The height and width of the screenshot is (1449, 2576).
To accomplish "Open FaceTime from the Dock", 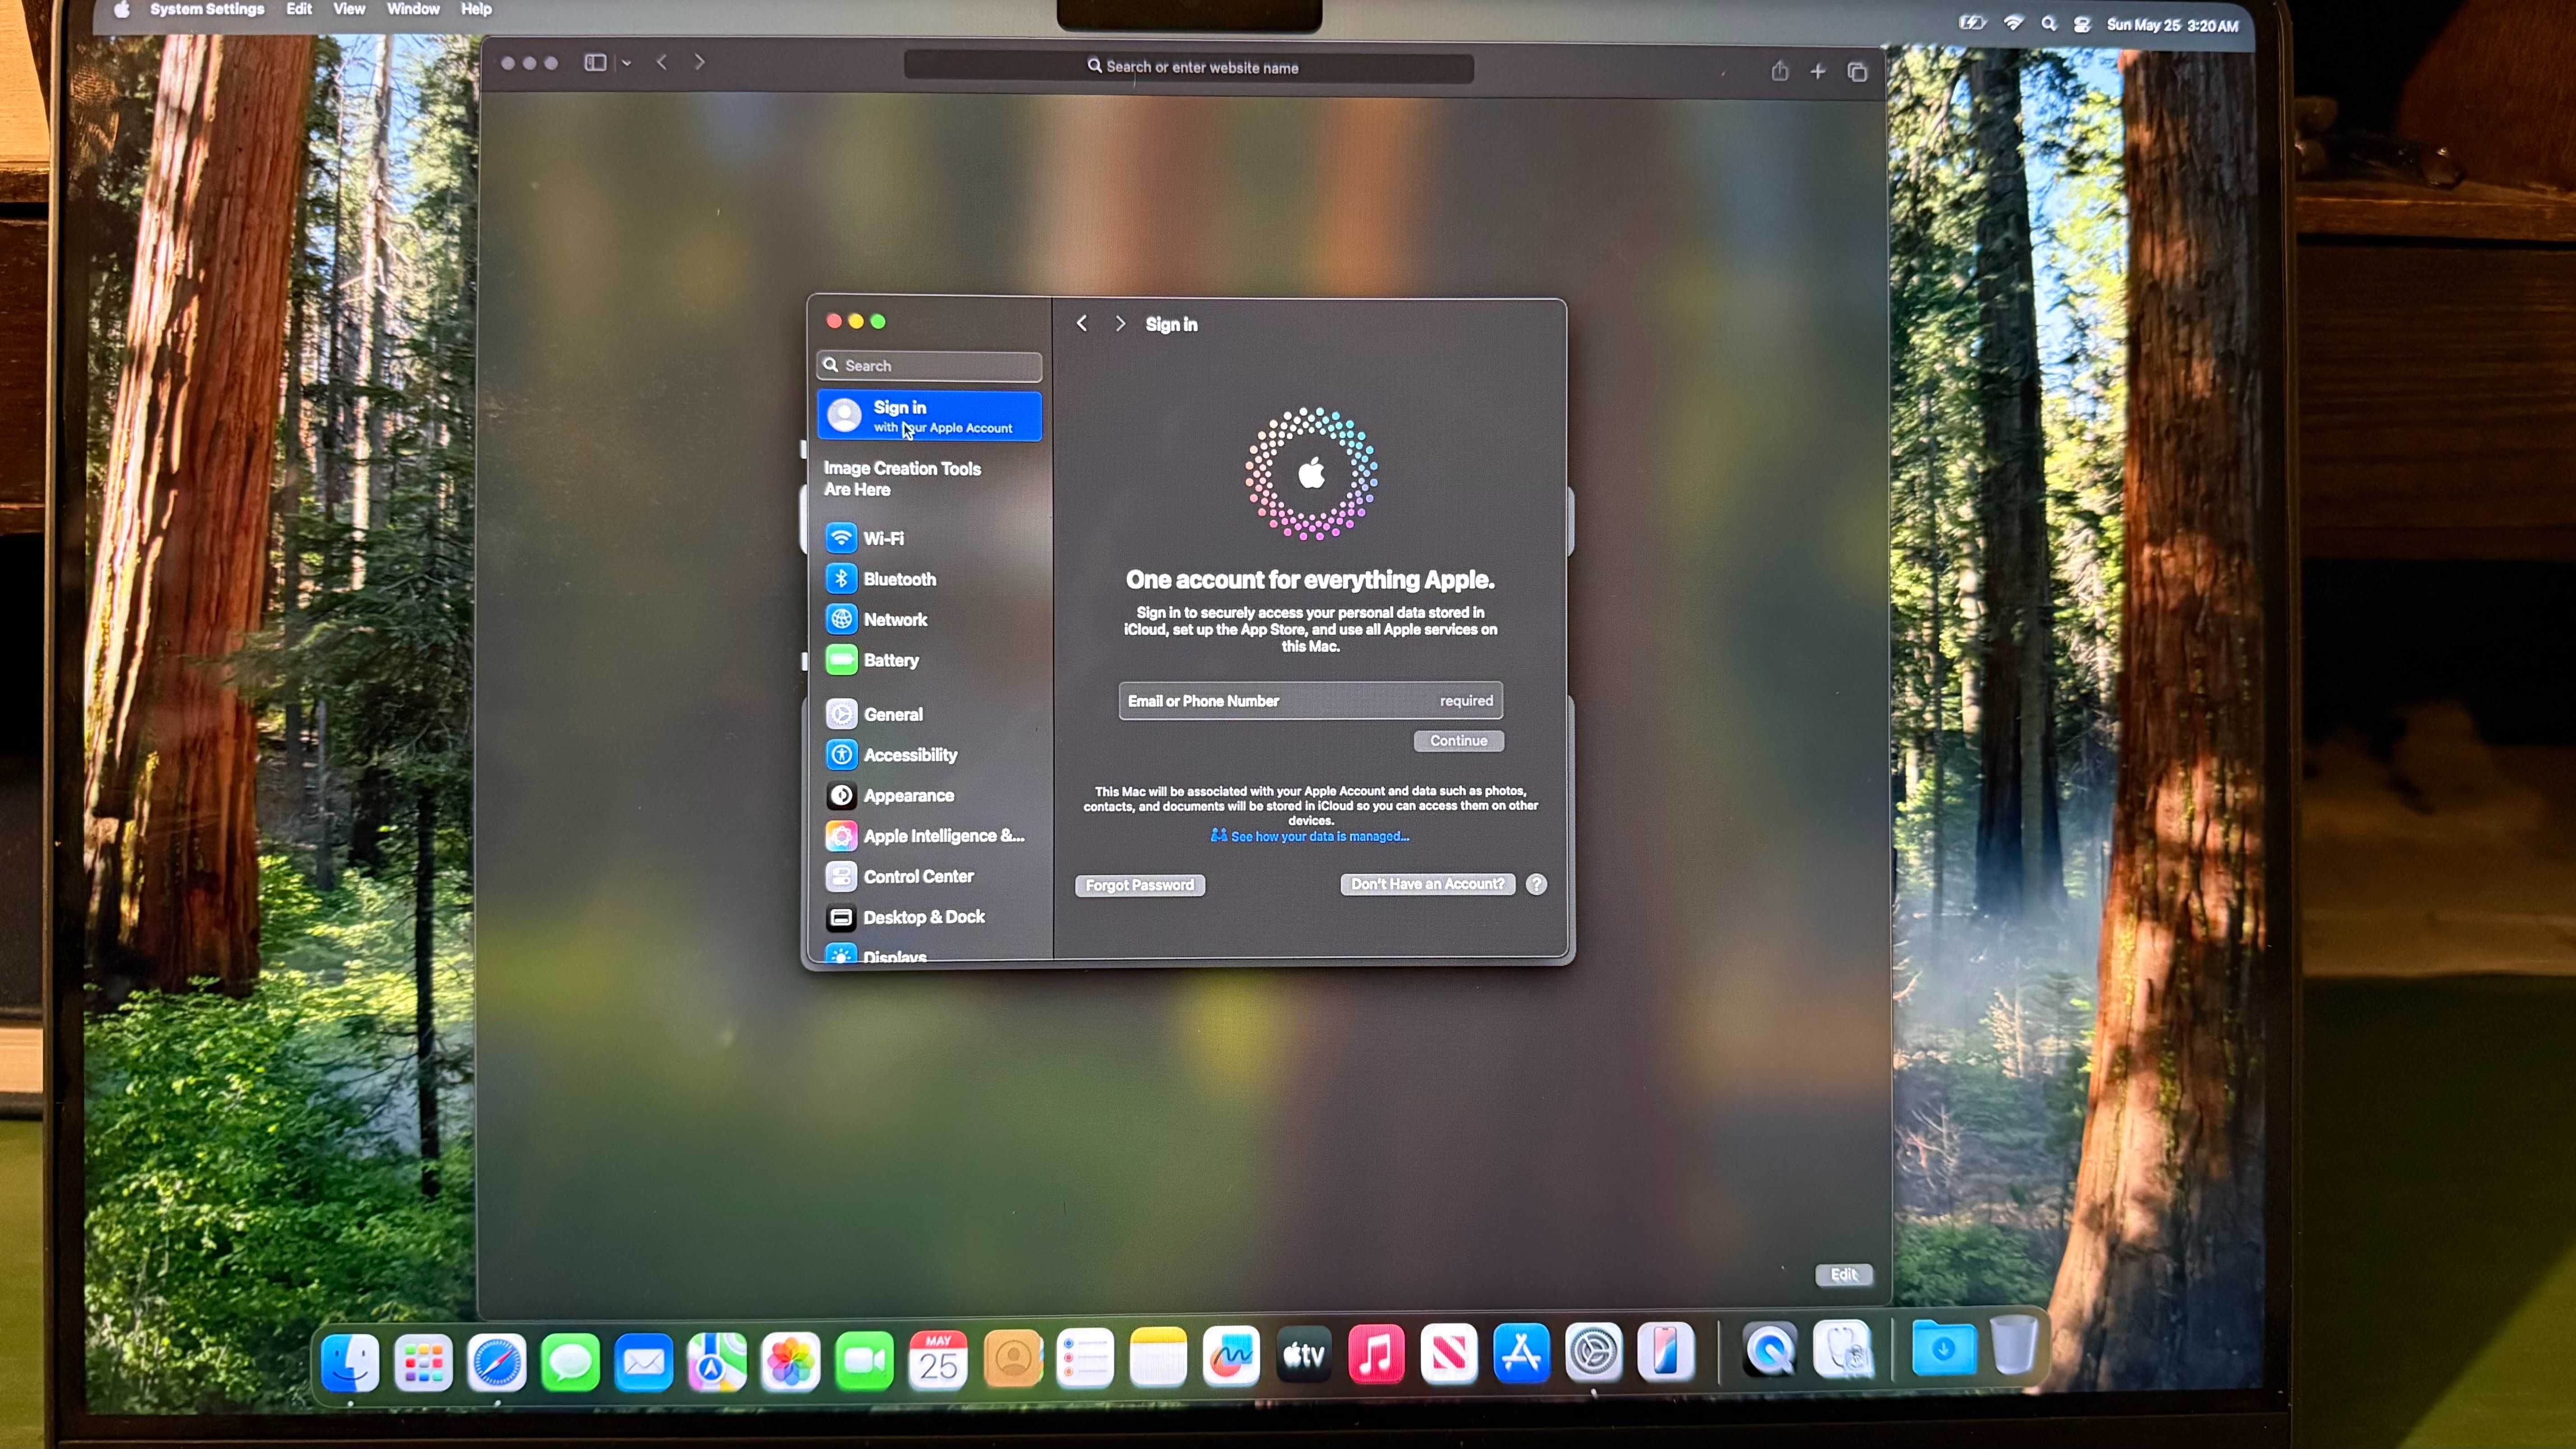I will coord(864,1361).
